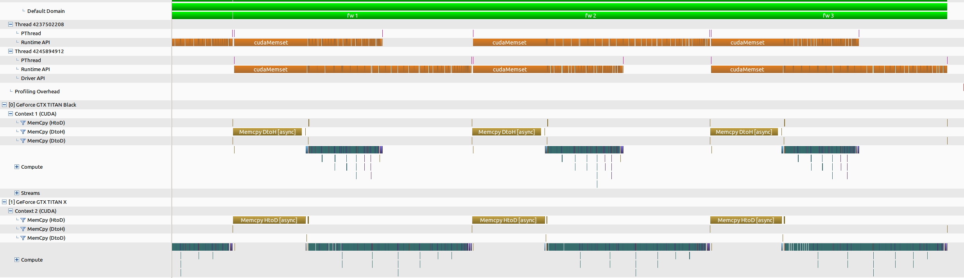Select the Default Domain row label
Viewport: 964px width, 278px height.
point(46,11)
